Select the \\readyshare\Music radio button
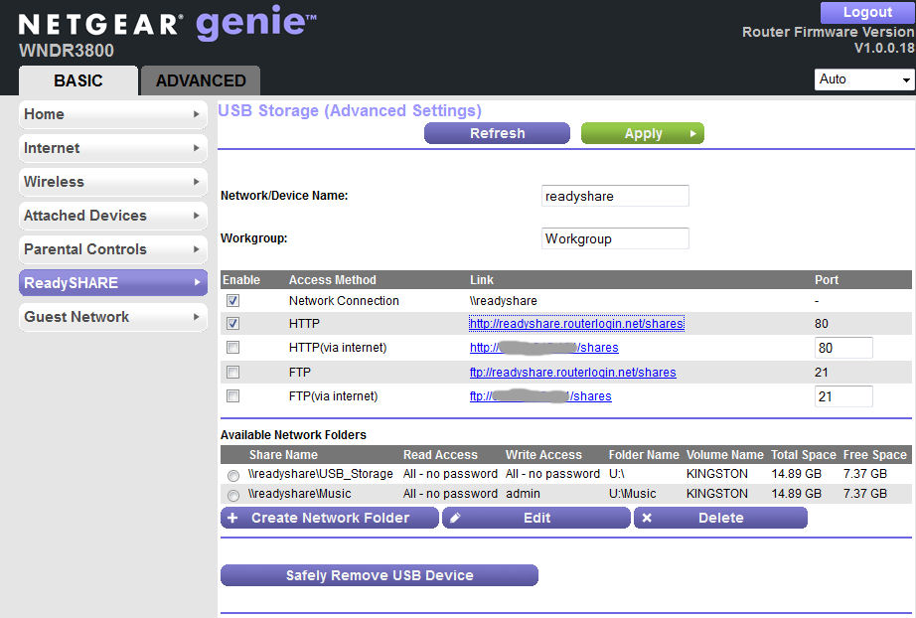Image resolution: width=916 pixels, height=618 pixels. [233, 496]
